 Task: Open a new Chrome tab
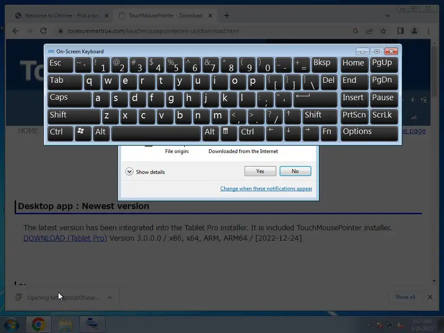(x=226, y=16)
